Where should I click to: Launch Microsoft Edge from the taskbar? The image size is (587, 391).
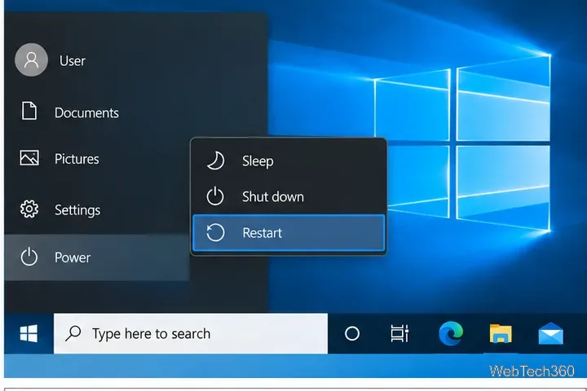click(x=451, y=333)
